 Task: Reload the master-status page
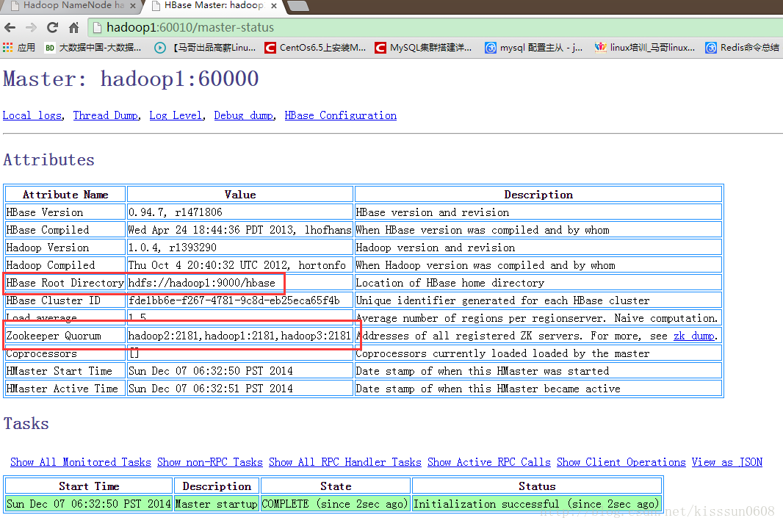point(52,27)
